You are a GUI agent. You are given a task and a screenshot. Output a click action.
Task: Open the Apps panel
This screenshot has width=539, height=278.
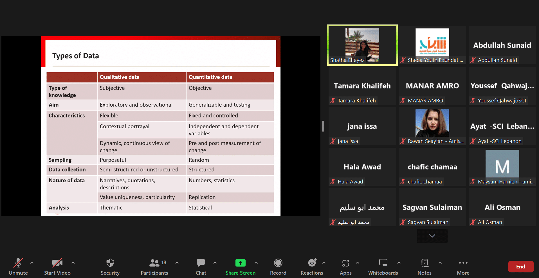pos(345,267)
